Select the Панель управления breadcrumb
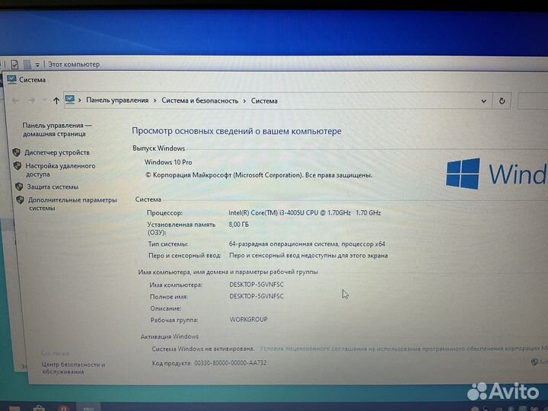Image resolution: width=548 pixels, height=411 pixels. pos(117,100)
